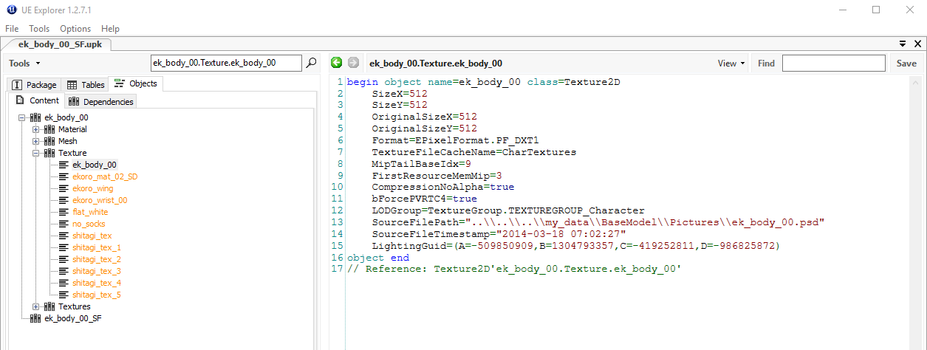Viewport: 927px width, 350px height.
Task: Focus the Find text input field
Action: (833, 64)
